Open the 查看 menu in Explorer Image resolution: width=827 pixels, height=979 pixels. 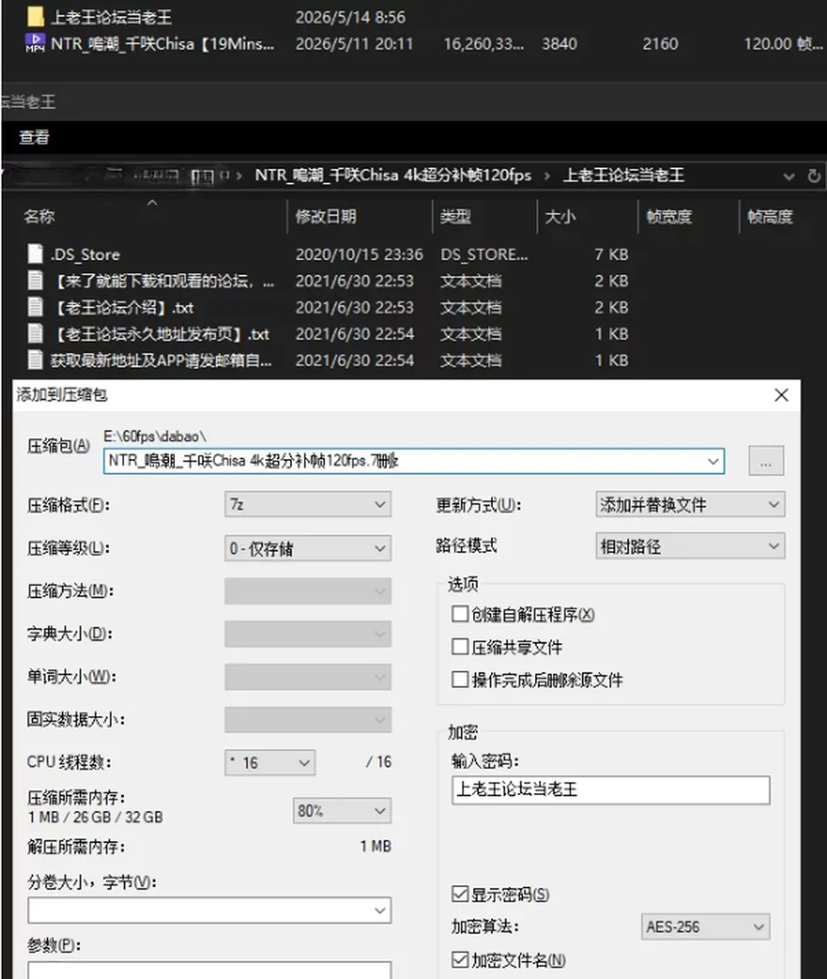[34, 137]
